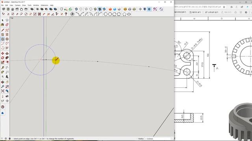The image size is (252, 141).
Task: Click the read aloud button in PDF viewer
Action: tap(212, 12)
